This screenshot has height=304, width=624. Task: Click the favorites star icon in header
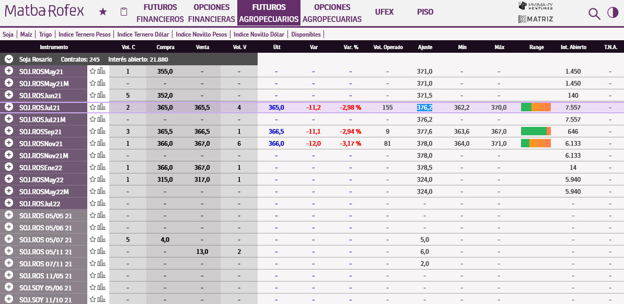103,12
